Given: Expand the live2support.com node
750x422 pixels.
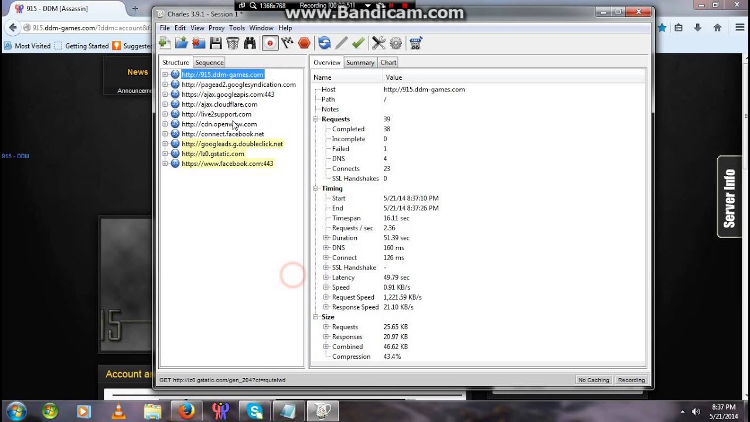Looking at the screenshot, I should point(165,114).
